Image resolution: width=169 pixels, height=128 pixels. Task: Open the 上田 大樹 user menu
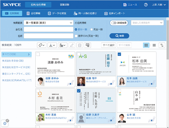click(159, 5)
